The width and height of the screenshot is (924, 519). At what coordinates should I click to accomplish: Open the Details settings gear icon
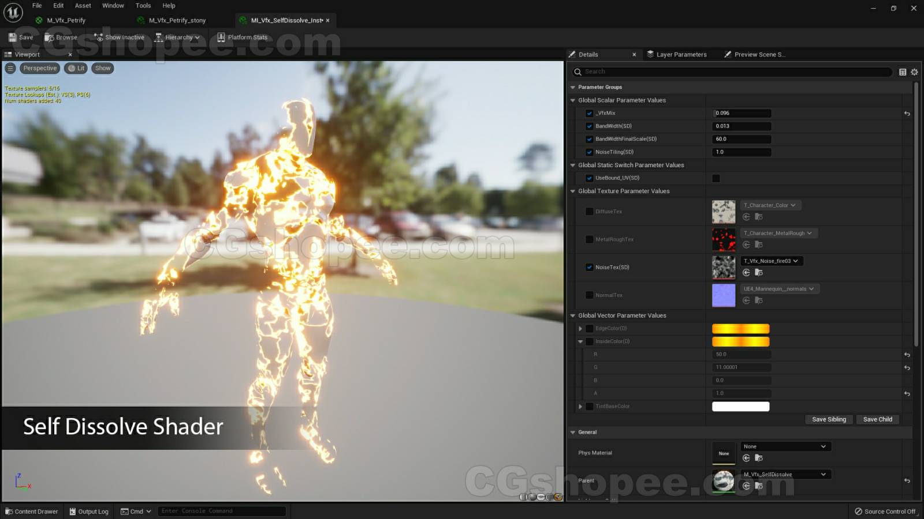pos(914,72)
